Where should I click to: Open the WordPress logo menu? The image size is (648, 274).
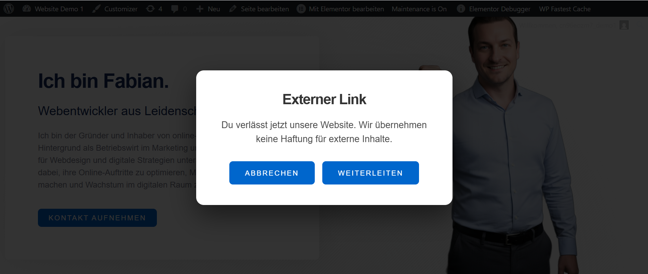click(9, 9)
